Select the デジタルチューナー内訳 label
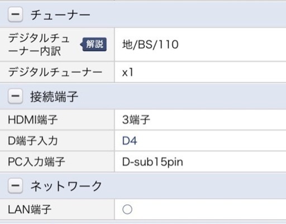The width and height of the screenshot is (286, 224). click(x=39, y=45)
